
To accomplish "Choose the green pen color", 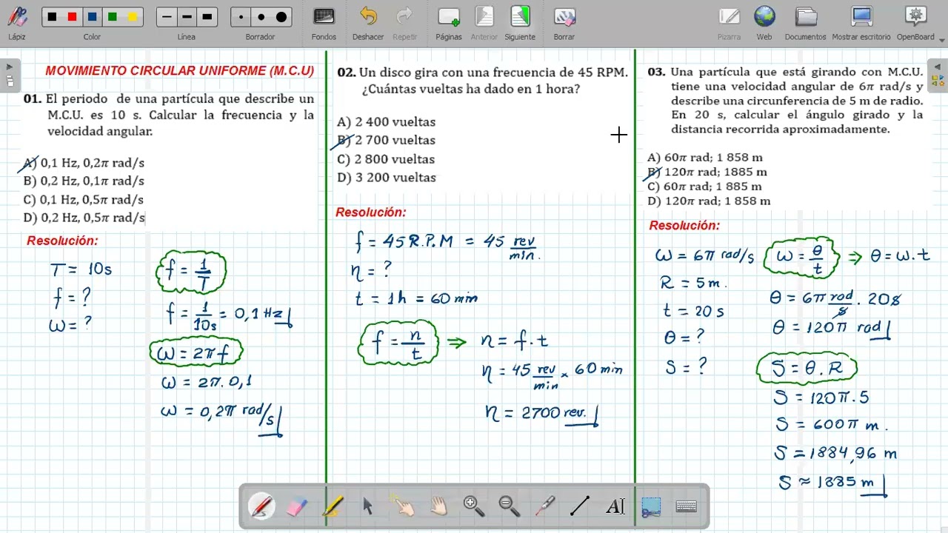I will pos(113,17).
